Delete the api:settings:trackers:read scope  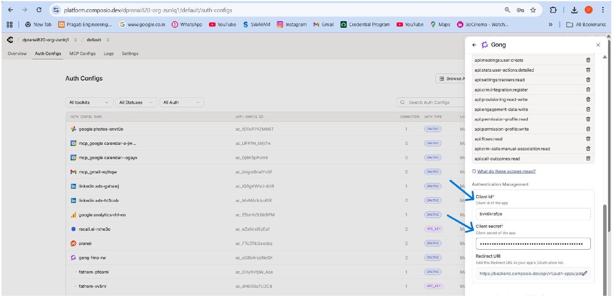pyautogui.click(x=588, y=80)
